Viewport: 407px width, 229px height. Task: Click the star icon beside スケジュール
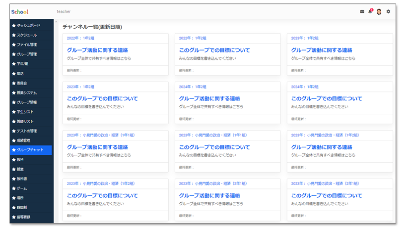click(14, 35)
